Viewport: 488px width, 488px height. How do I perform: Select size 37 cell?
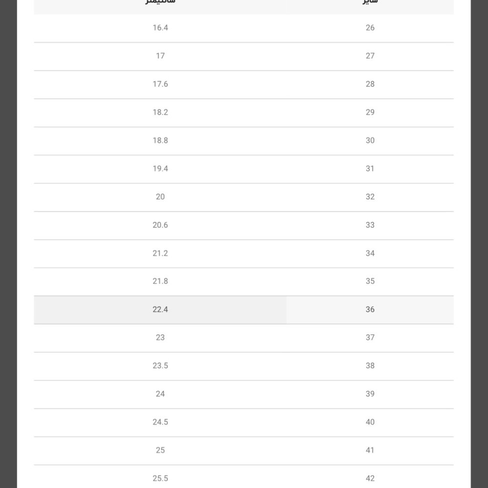tap(370, 338)
